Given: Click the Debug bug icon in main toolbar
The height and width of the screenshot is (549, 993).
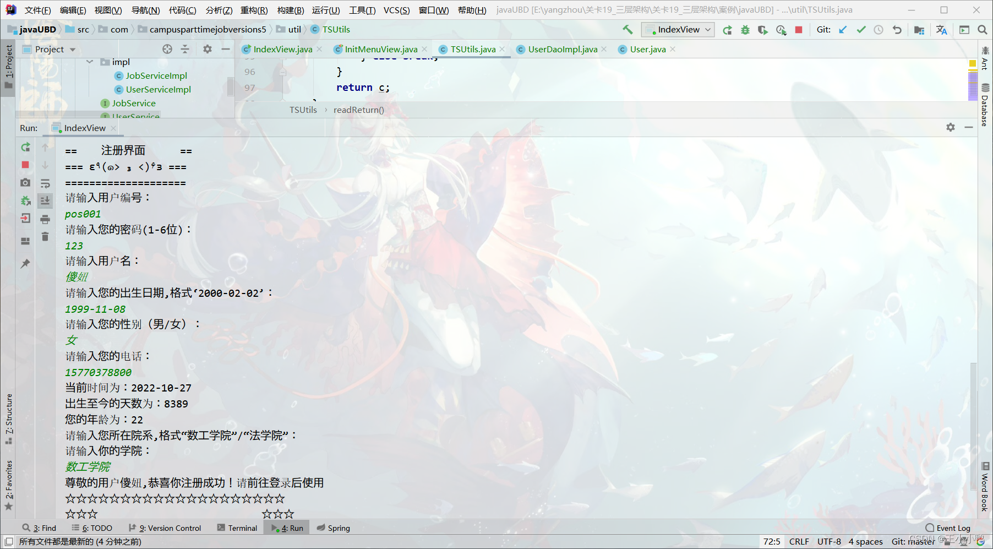Looking at the screenshot, I should [745, 30].
